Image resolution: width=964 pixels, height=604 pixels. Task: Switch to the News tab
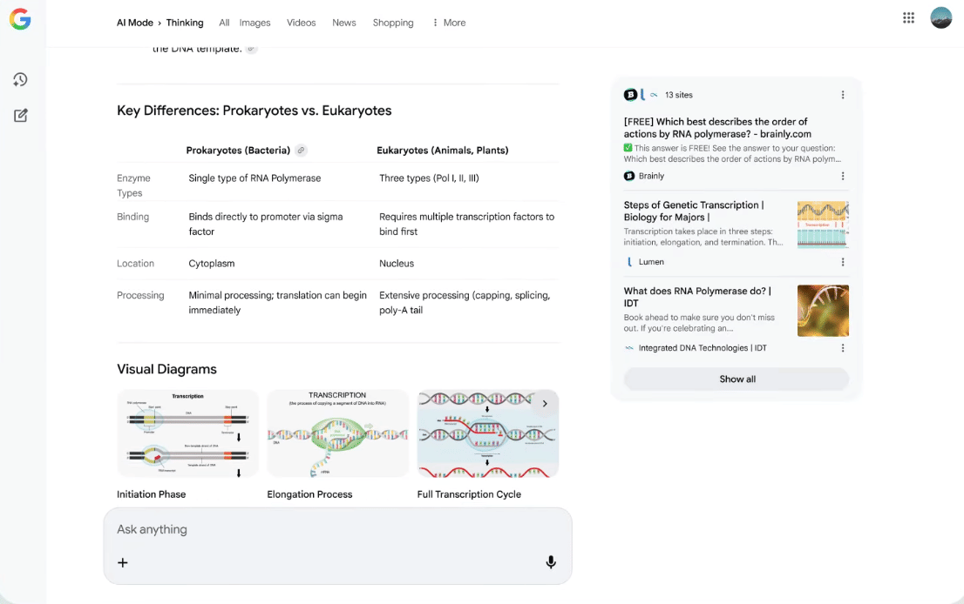click(x=343, y=23)
